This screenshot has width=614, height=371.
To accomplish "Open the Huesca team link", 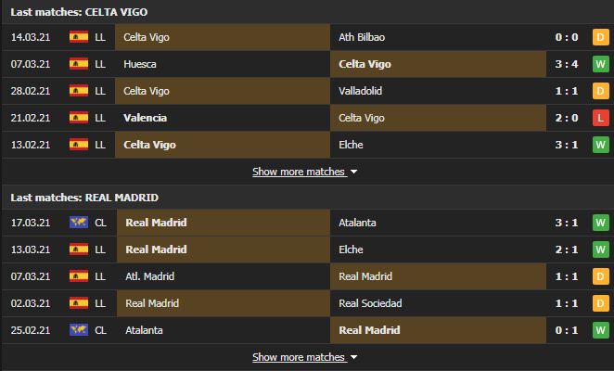I will [x=140, y=64].
